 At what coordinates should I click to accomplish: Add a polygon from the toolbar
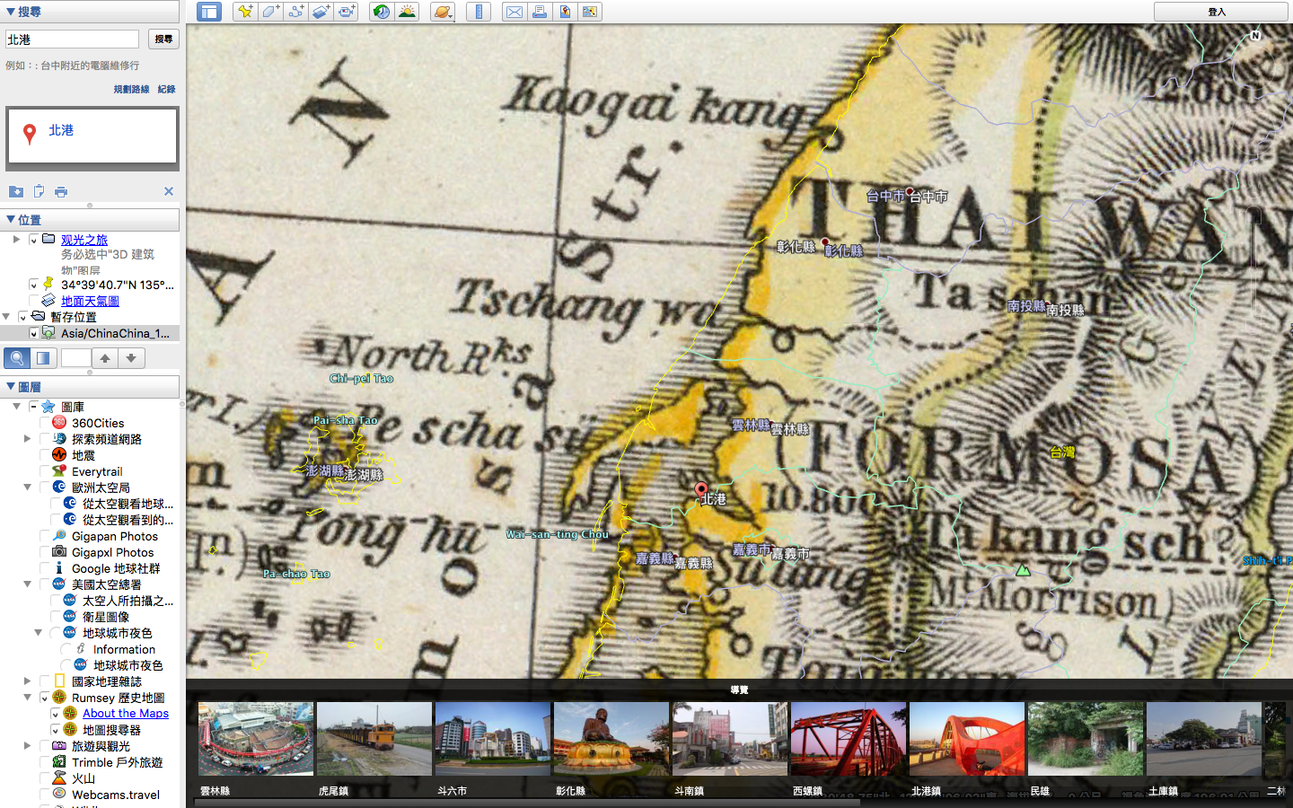pos(270,12)
